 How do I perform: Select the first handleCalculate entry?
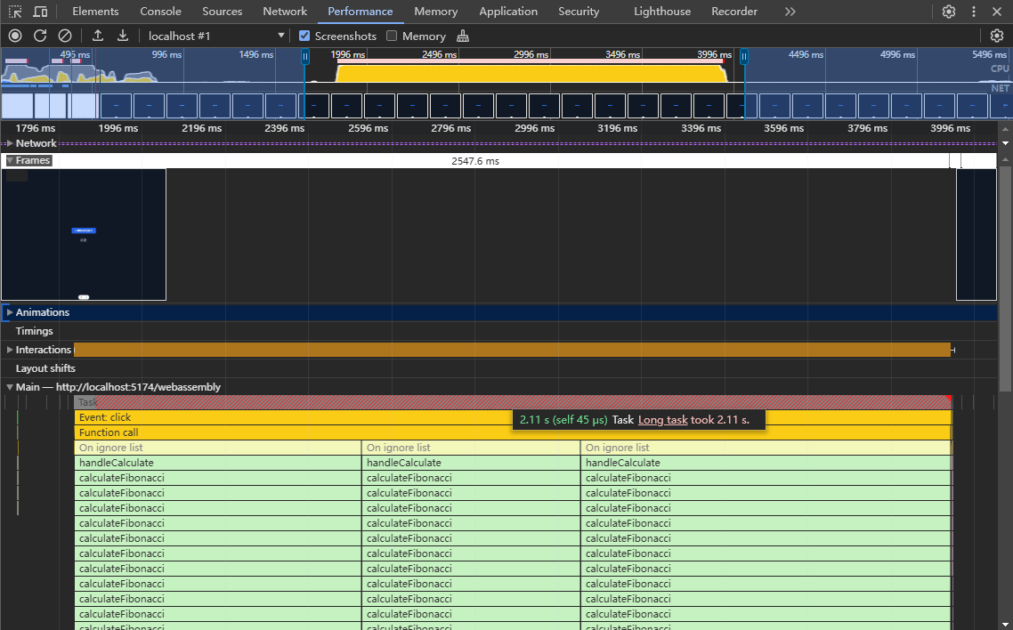click(x=218, y=463)
